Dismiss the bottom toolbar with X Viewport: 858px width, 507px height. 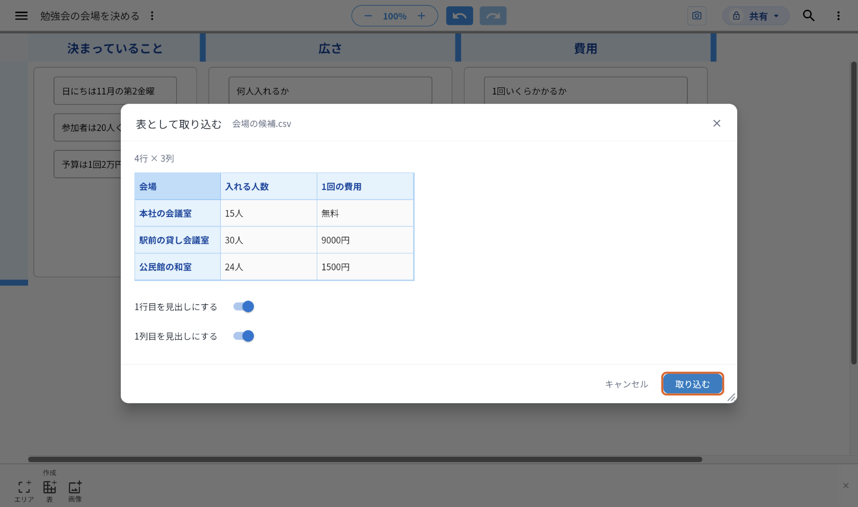click(846, 486)
